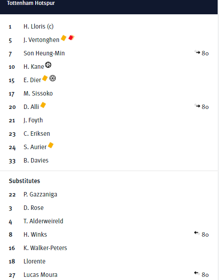The height and width of the screenshot is (280, 219).
Task: Click the yellow card icon next to J. Vertonghen
Action: point(64,38)
